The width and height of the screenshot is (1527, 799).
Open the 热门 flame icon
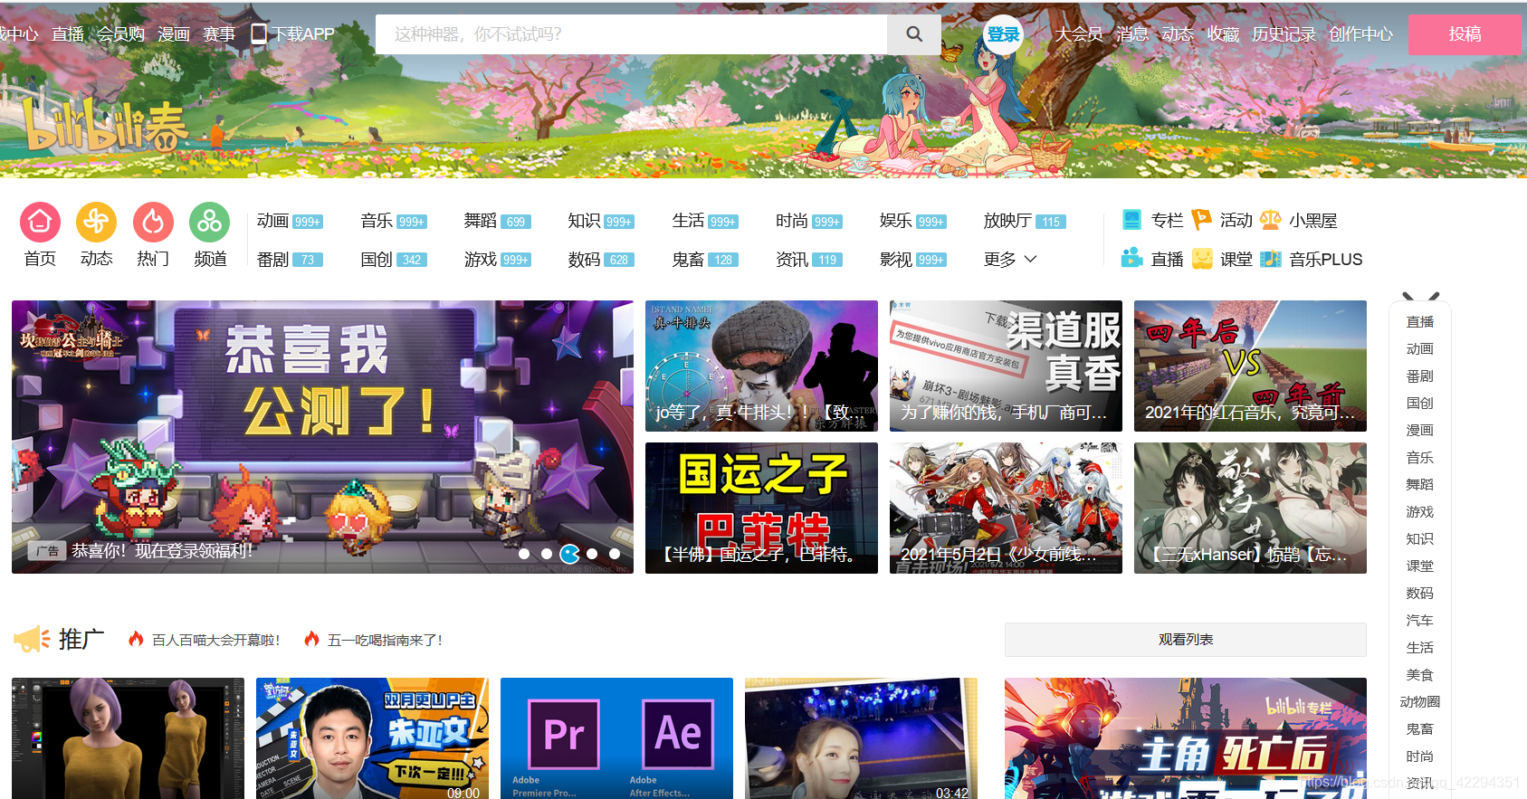(x=153, y=222)
